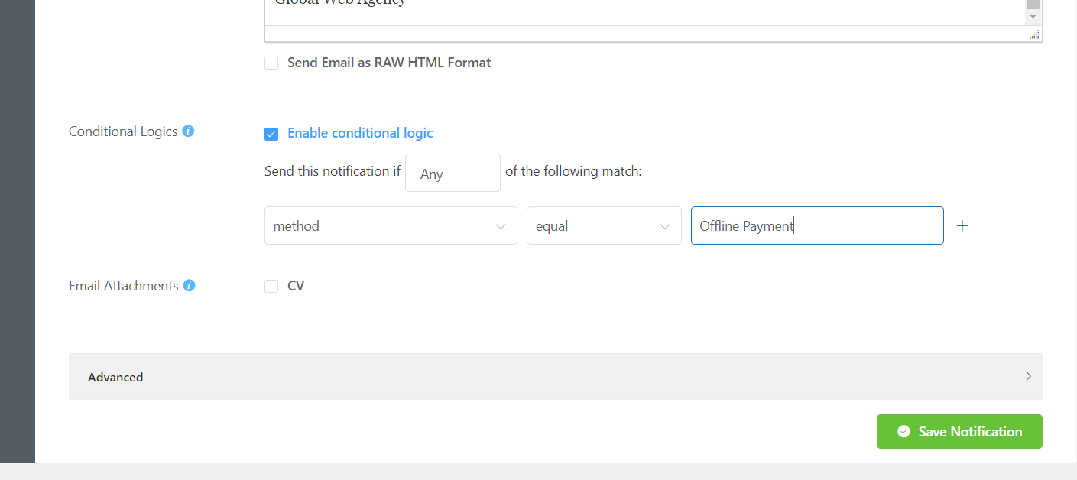Viewport: 1077px width, 480px height.
Task: Open the equal comparison dropdown
Action: click(x=604, y=225)
